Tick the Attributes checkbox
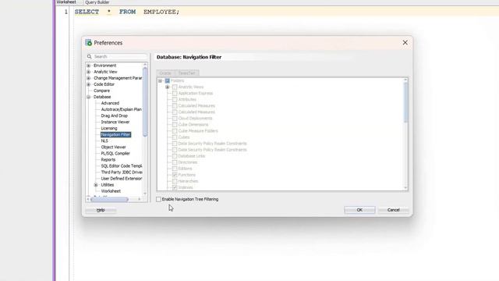499x281 pixels. 175,99
